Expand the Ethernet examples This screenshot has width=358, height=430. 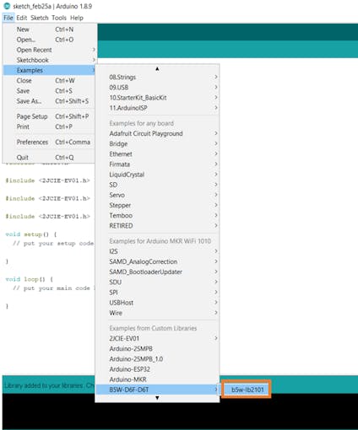pyautogui.click(x=157, y=154)
